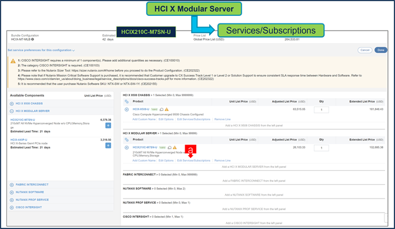Click NUTANIX SOFTWARE 0 Selected section header
Viewport: 395px width, 229px height.
pyautogui.click(x=154, y=188)
